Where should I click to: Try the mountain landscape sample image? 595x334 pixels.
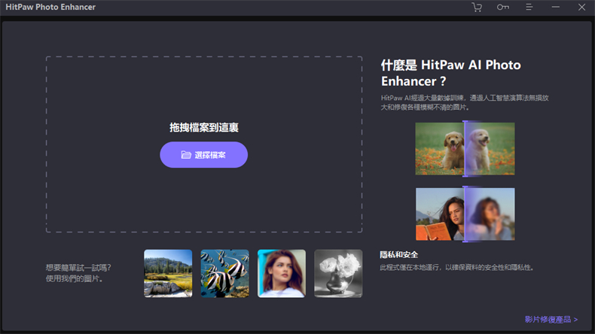click(x=168, y=273)
